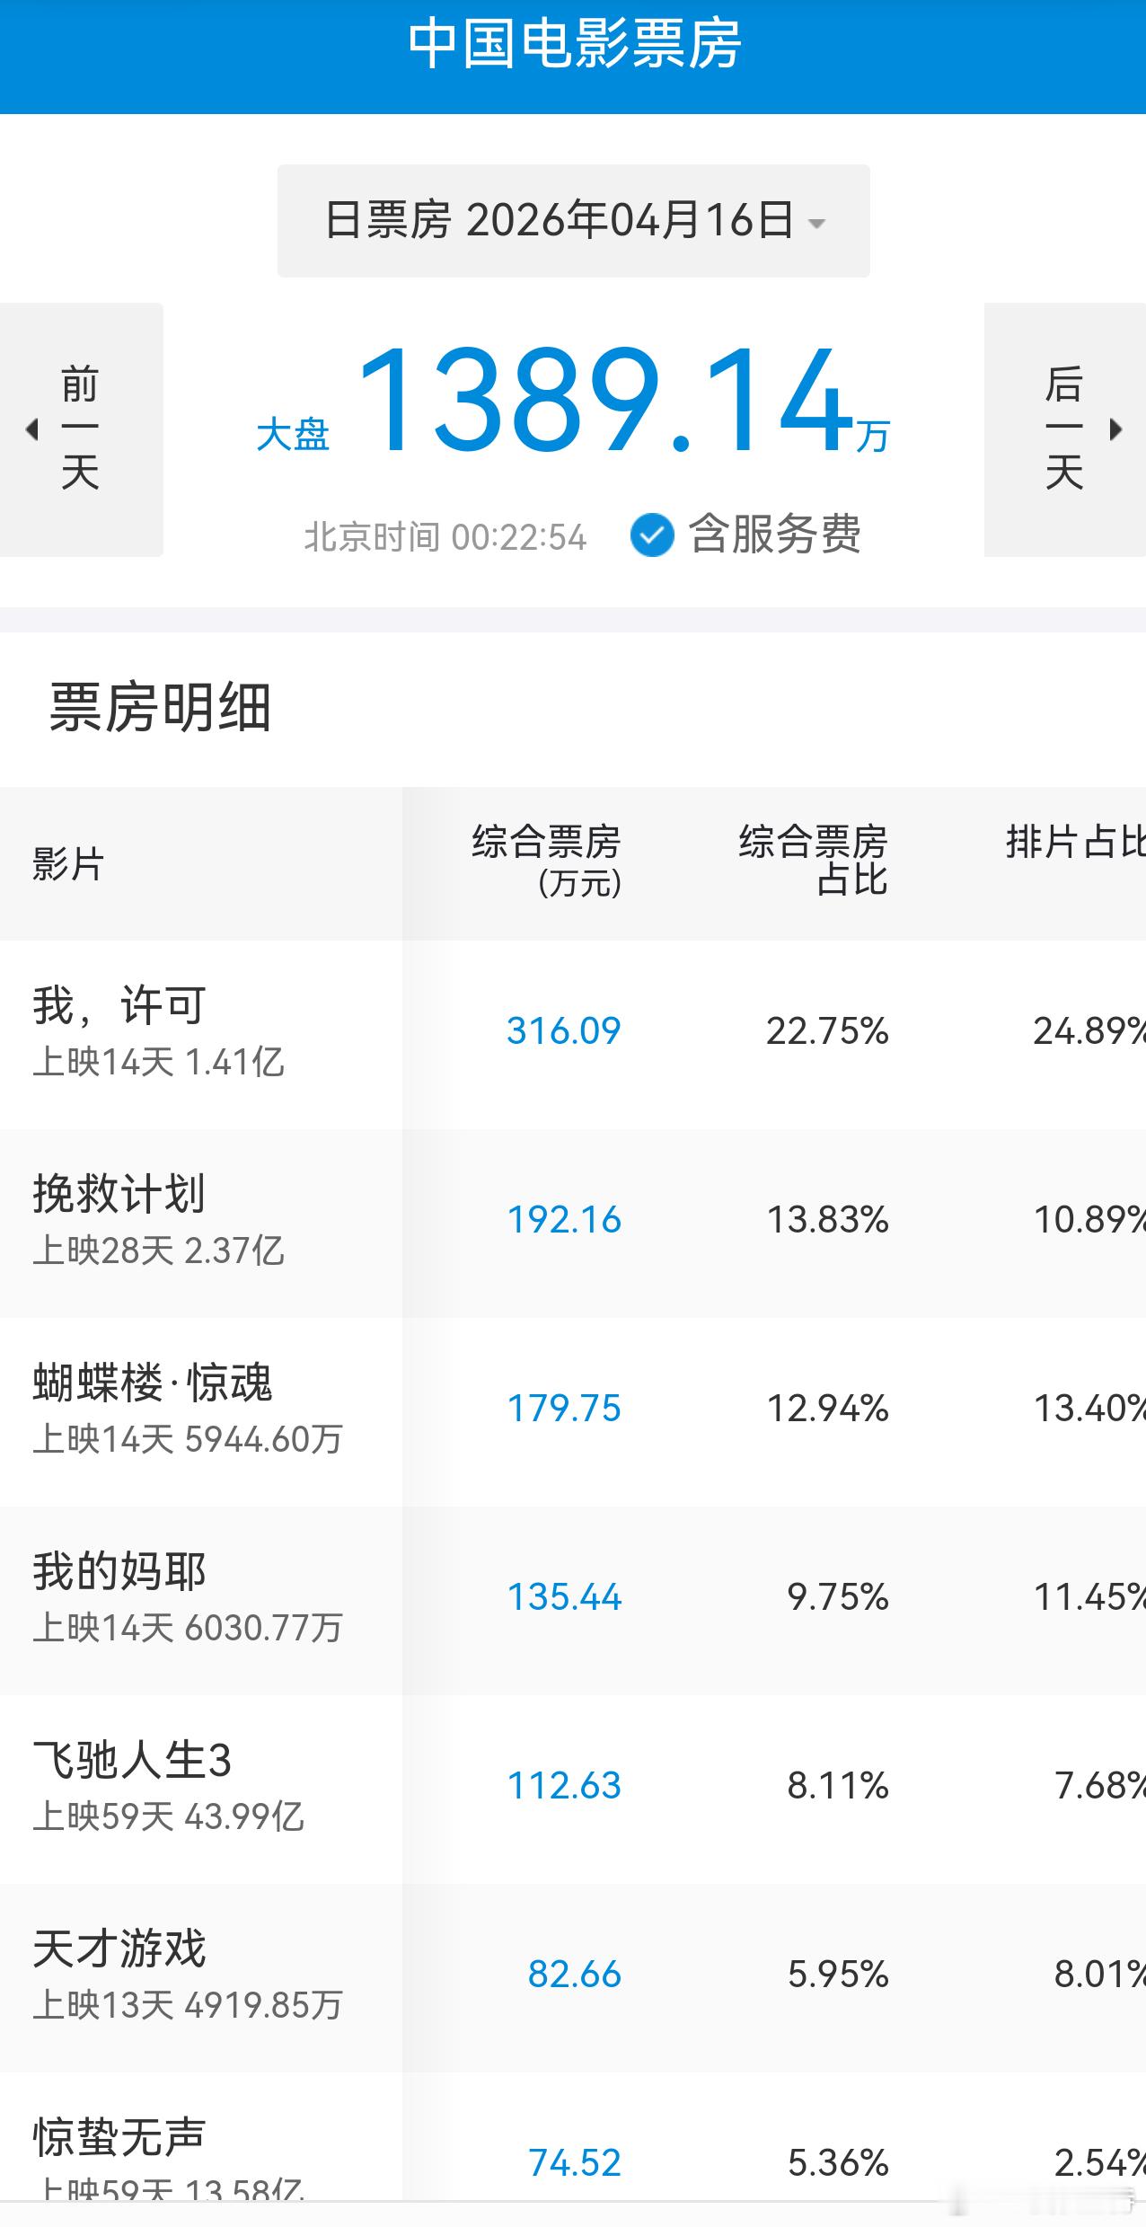Screen dimensions: 1146x2227
Task: Click the 74.52 box office value
Action: (x=575, y=2163)
